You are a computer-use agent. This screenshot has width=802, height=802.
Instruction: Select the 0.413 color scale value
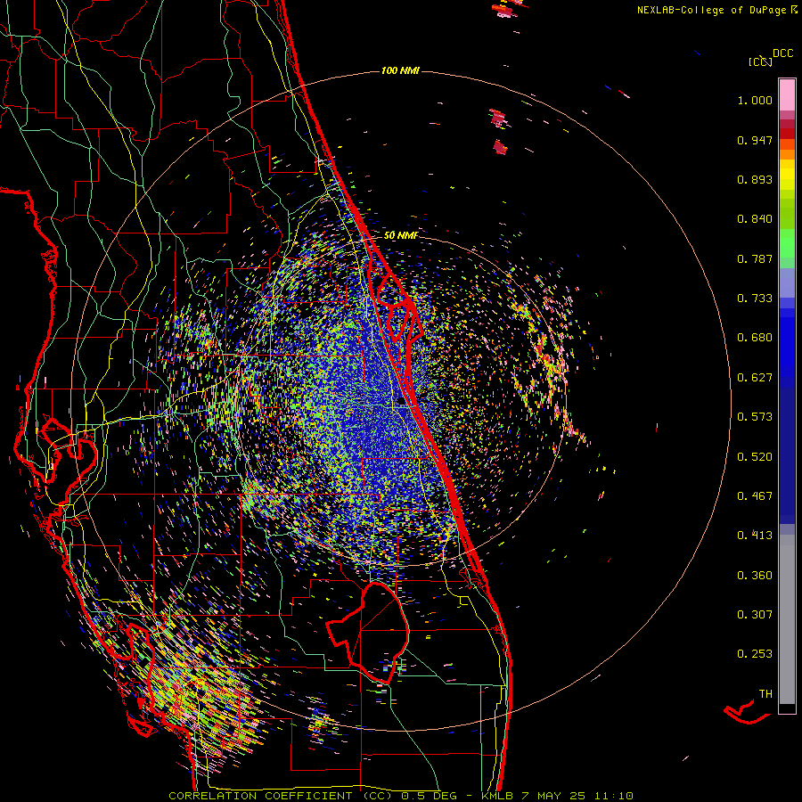point(755,536)
